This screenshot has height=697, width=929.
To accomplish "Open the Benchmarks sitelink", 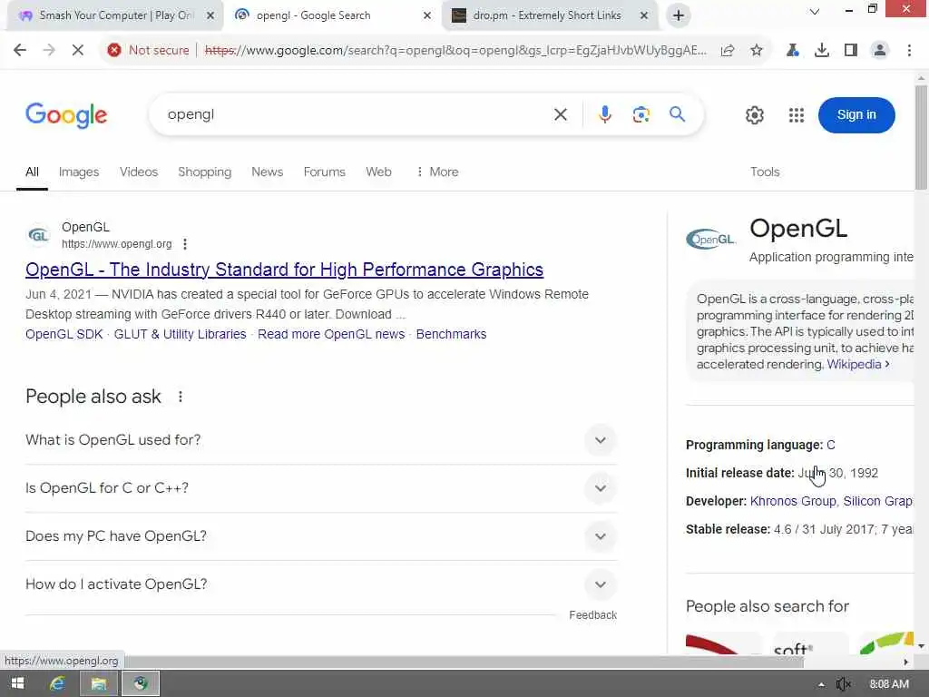I will (451, 334).
